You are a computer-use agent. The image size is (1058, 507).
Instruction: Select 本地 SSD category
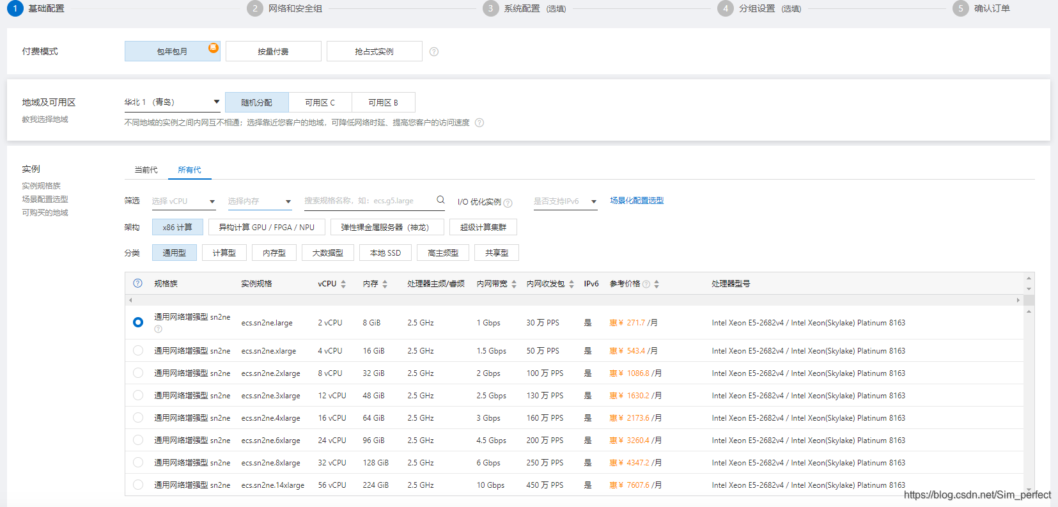(x=385, y=253)
